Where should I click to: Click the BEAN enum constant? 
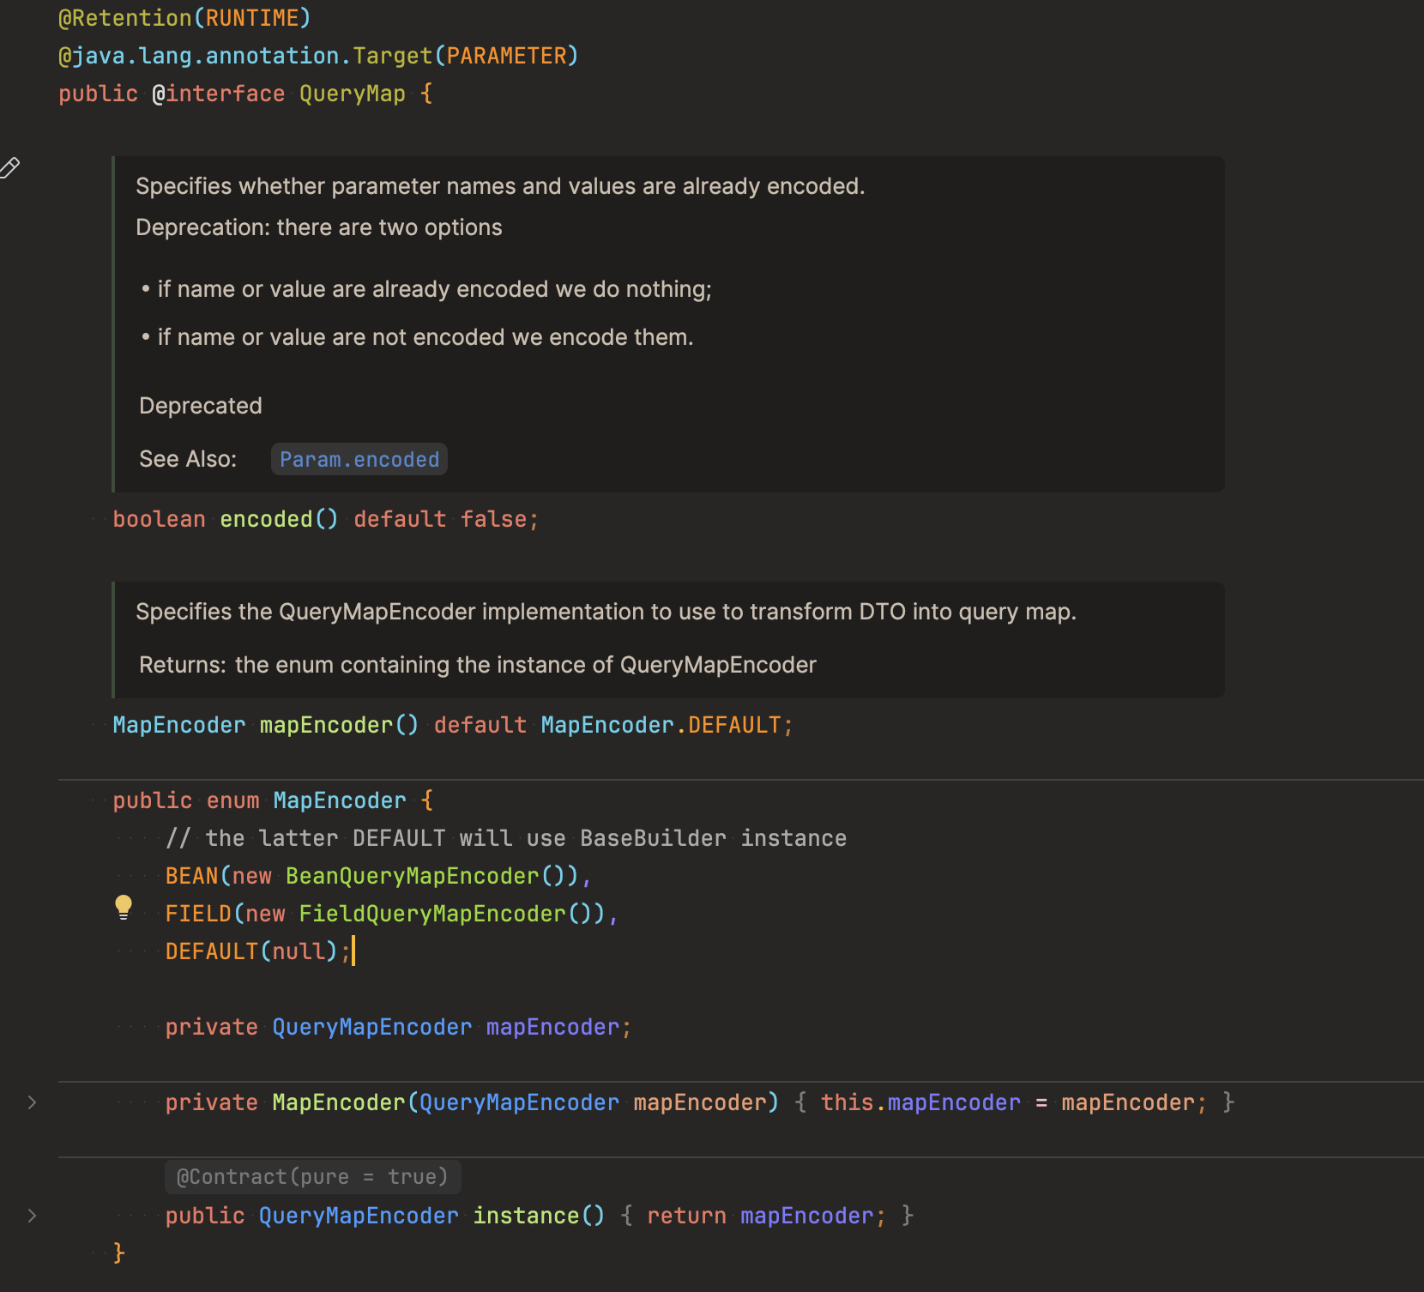(191, 876)
